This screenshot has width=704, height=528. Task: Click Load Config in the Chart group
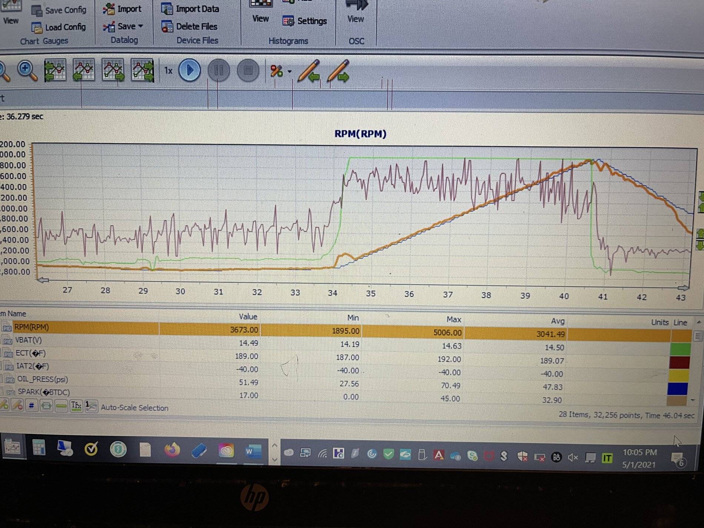tap(59, 27)
